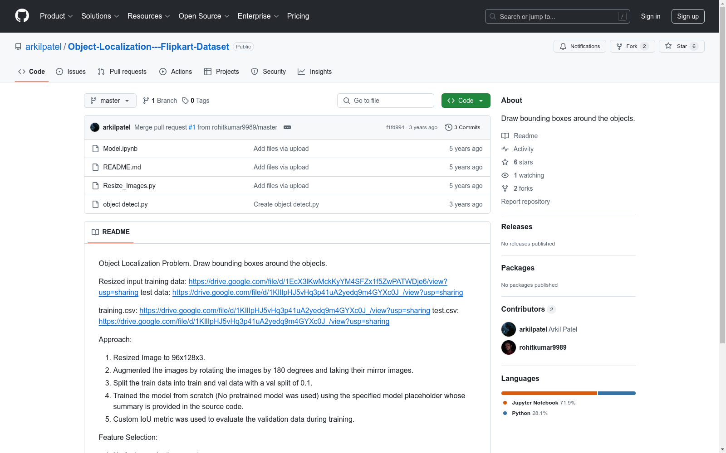726x453 pixels.
Task: Click the fork icon beside 2 forks
Action: (505, 188)
